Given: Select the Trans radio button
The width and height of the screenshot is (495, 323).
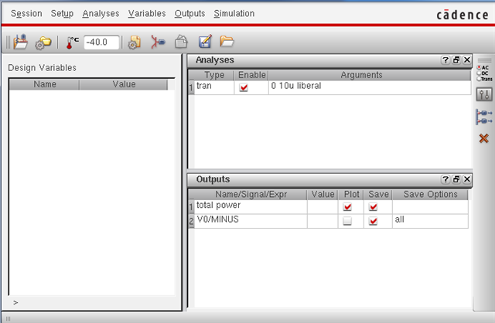Looking at the screenshot, I should [x=480, y=78].
